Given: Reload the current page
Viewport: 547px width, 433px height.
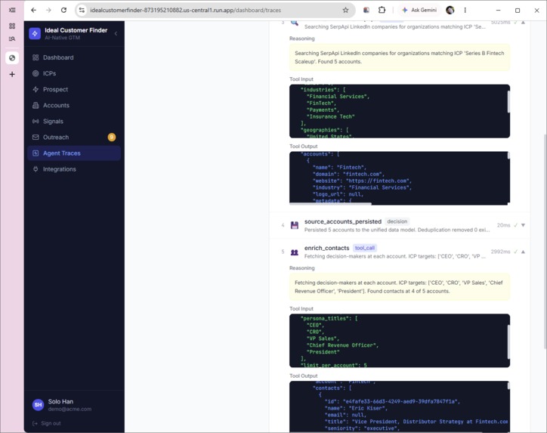Looking at the screenshot, I should (x=63, y=10).
